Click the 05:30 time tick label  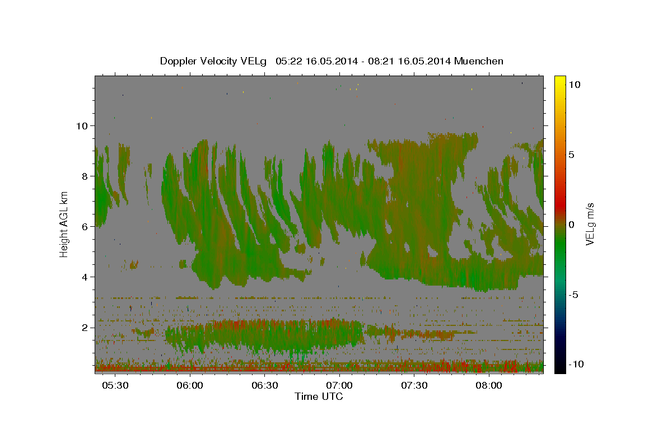[x=115, y=386]
